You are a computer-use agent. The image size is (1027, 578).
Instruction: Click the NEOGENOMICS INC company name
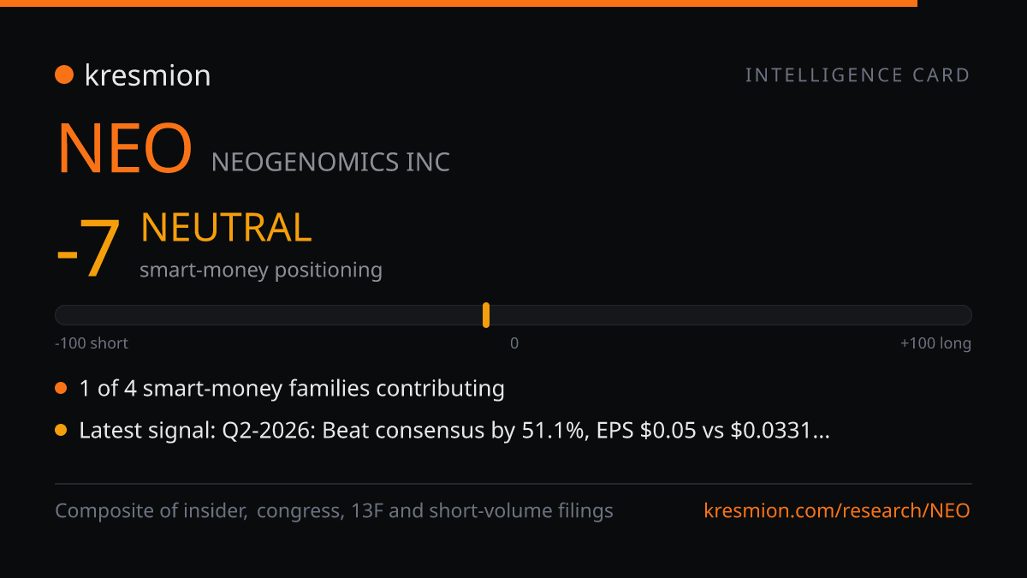[330, 162]
